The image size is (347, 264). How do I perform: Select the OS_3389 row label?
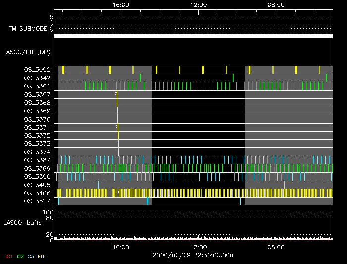[x=37, y=169]
